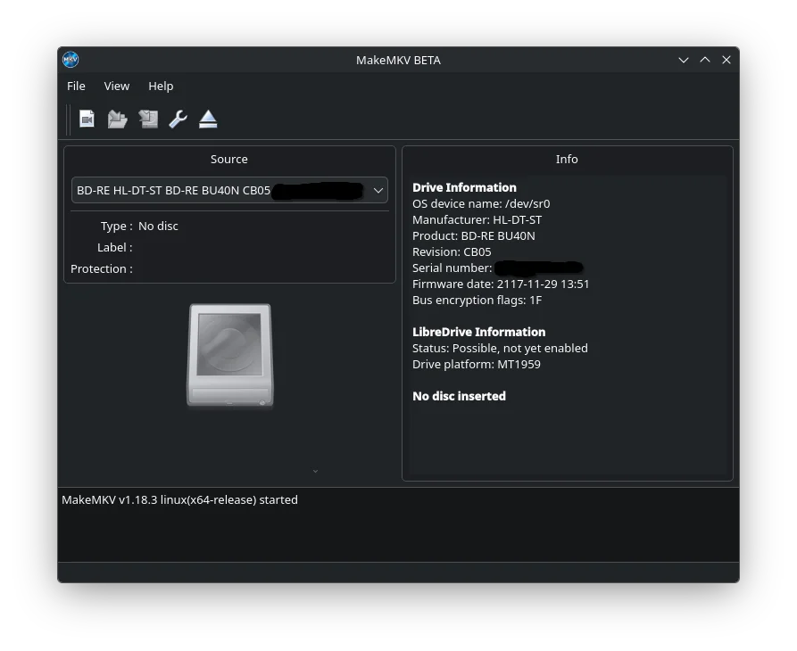Maximize the MakeMKV BETA window
This screenshot has width=797, height=651.
(x=705, y=60)
